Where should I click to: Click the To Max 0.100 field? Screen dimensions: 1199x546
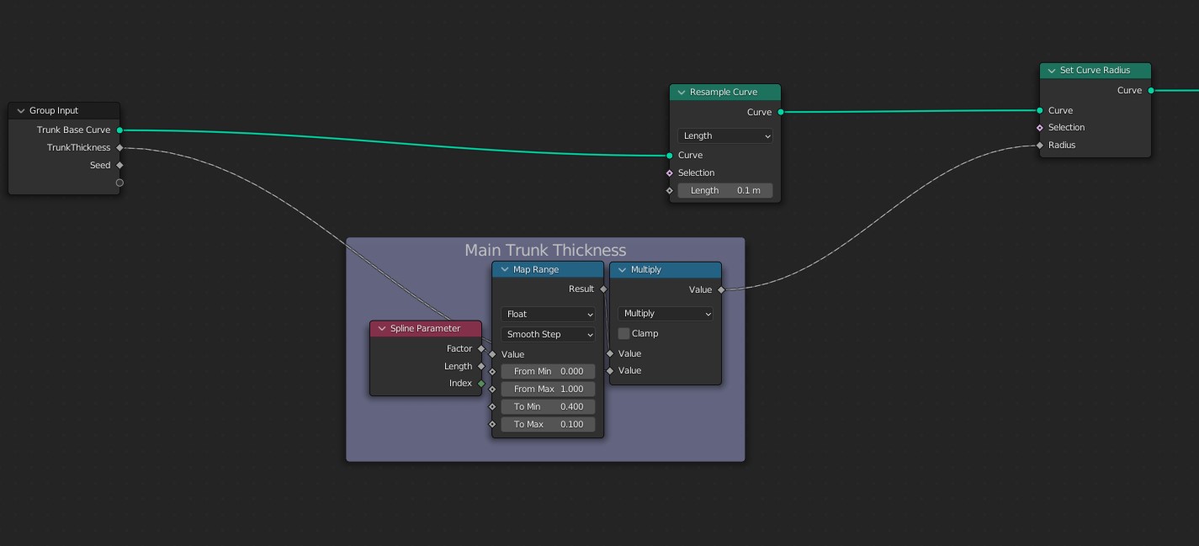point(548,424)
